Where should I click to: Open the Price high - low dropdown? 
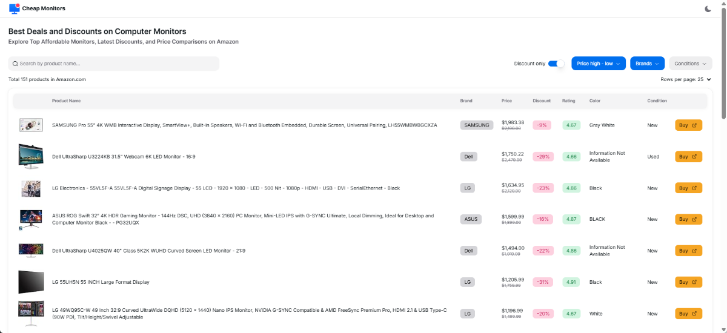pos(598,64)
